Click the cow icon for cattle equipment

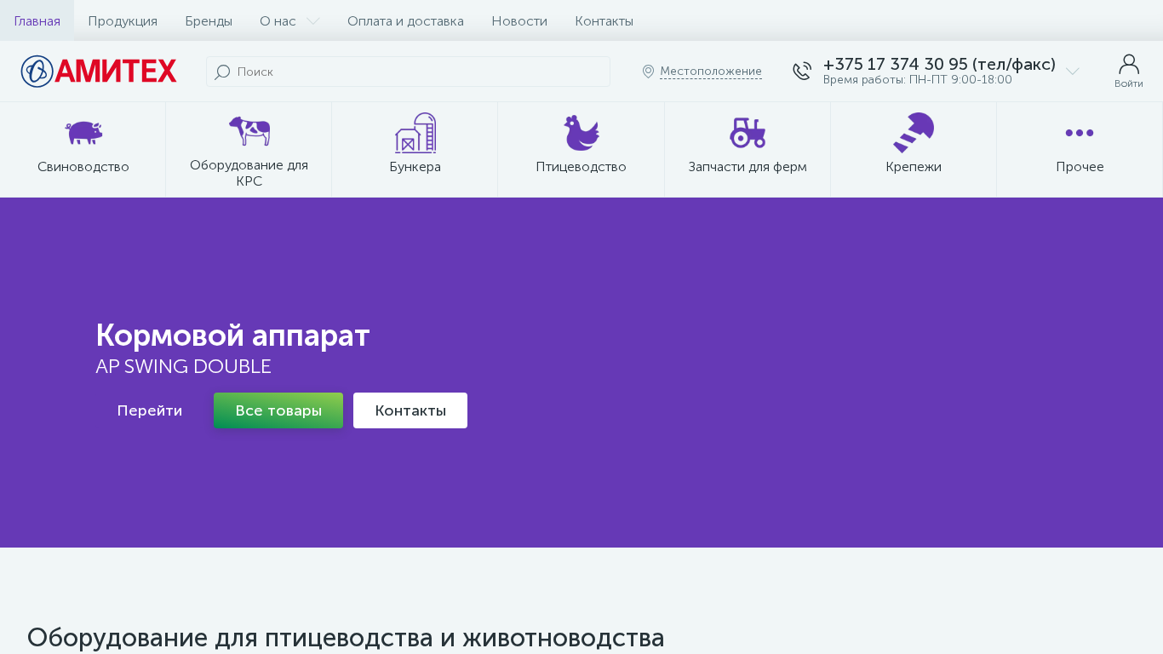click(249, 131)
